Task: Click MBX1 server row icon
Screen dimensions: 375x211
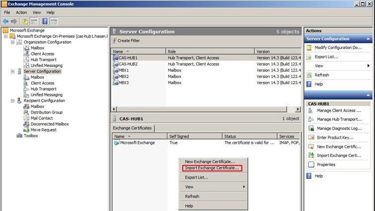Action: [x=116, y=70]
